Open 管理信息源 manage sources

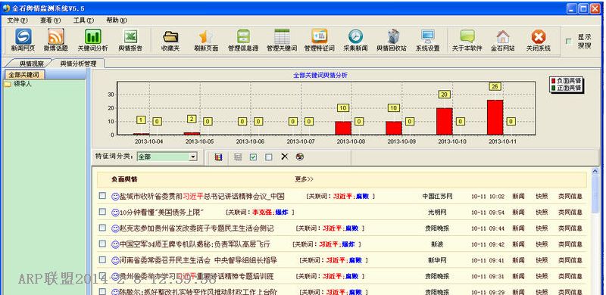point(243,40)
